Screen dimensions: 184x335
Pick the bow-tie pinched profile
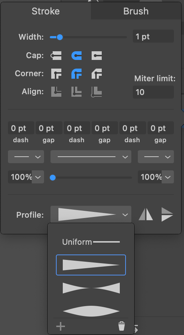click(91, 288)
